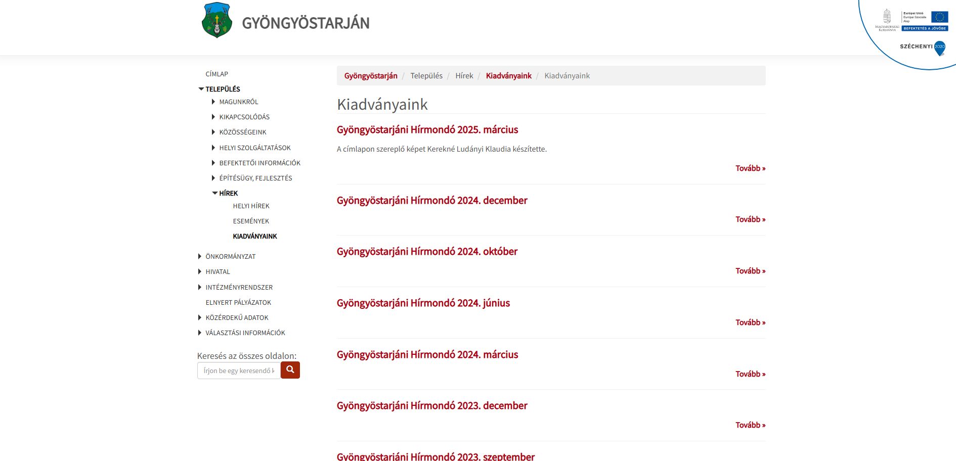
Task: Click the magnifier search button
Action: 290,370
